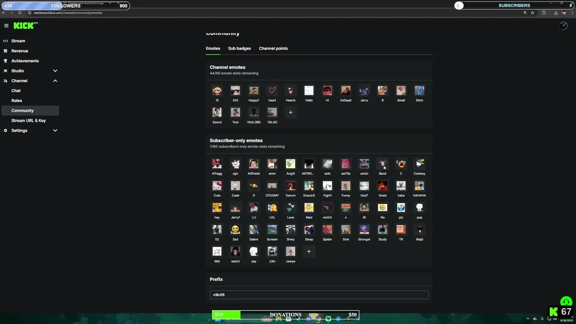Select the 'Mad' subscriber emote
This screenshot has width=576, height=324.
click(309, 208)
